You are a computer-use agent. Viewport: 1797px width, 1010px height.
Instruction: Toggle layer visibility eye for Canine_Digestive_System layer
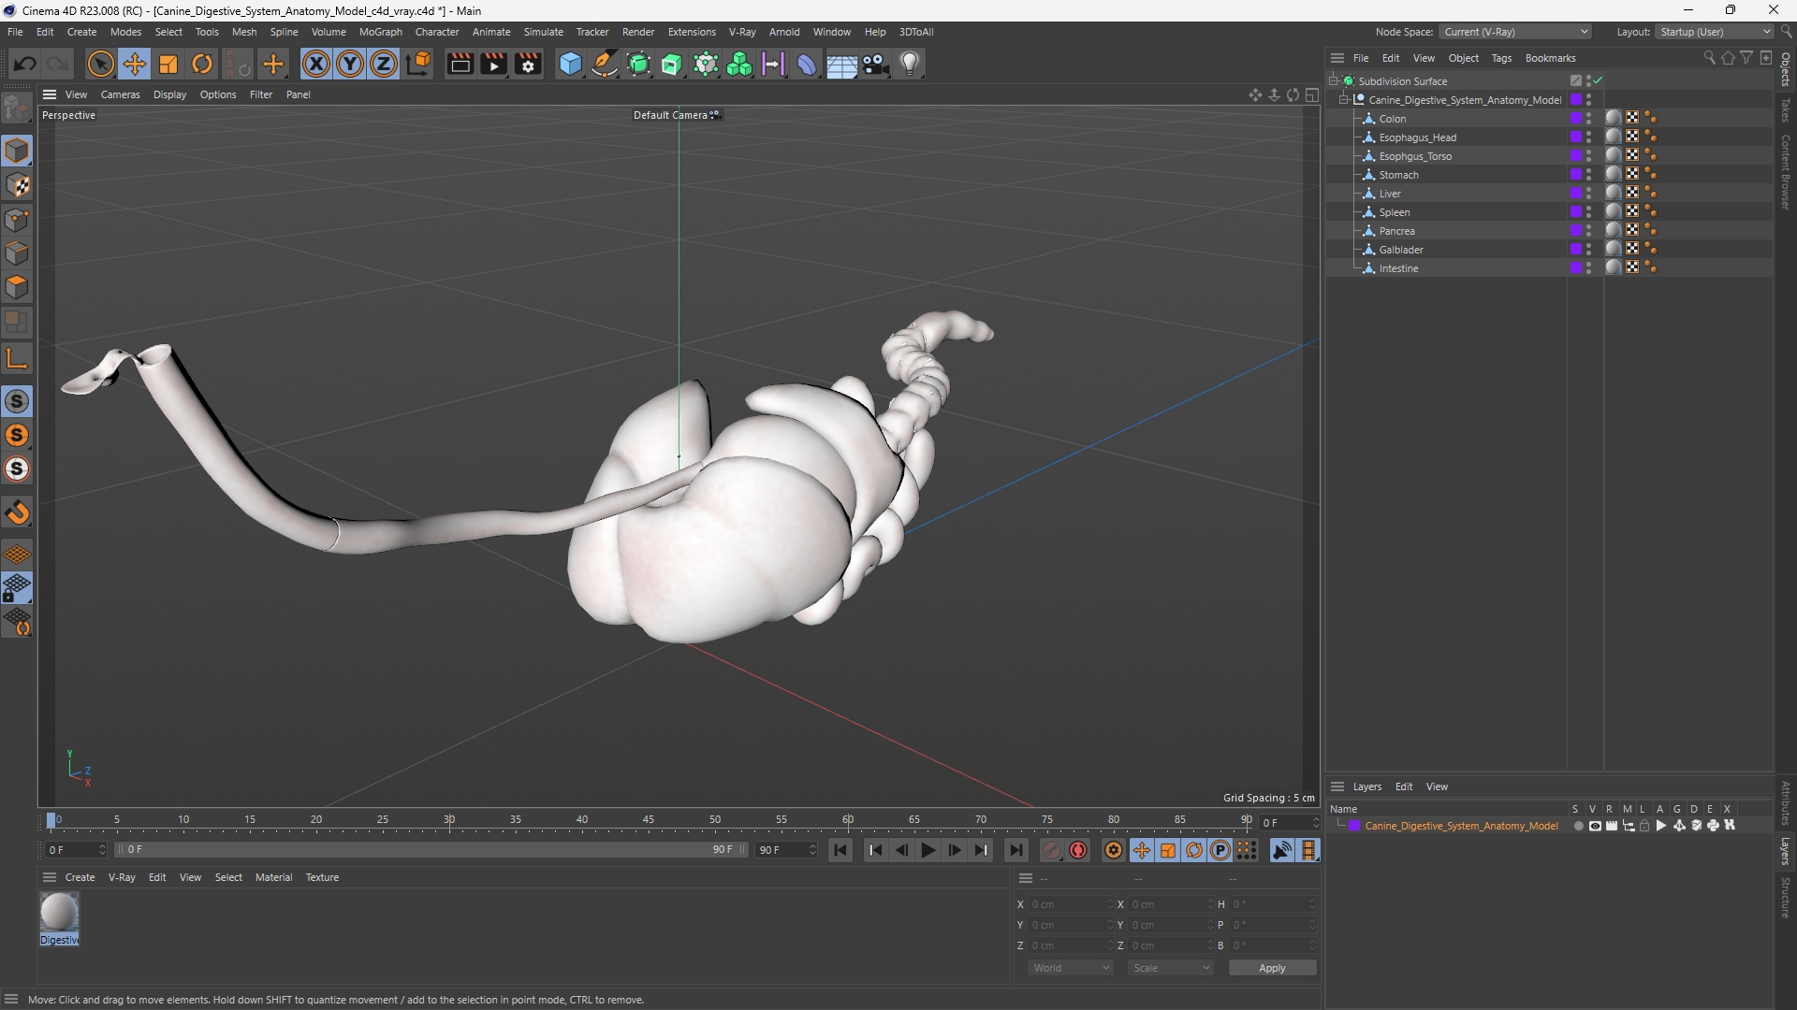pyautogui.click(x=1595, y=826)
